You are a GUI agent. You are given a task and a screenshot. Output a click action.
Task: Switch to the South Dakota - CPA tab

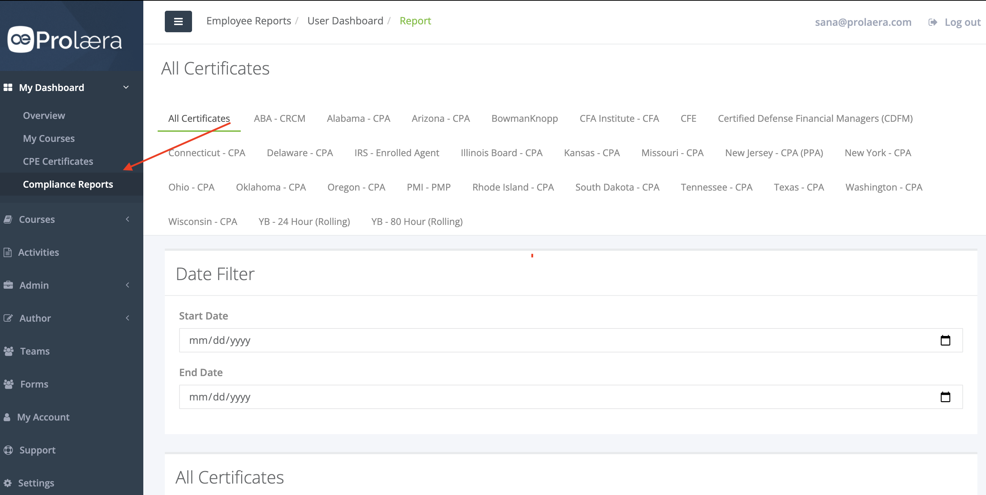pos(617,187)
